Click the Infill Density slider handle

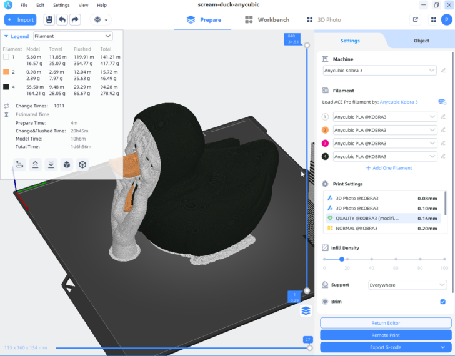coord(342,259)
